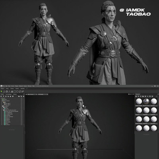
Task: Open the Material menu
Action: [x=21, y=86]
